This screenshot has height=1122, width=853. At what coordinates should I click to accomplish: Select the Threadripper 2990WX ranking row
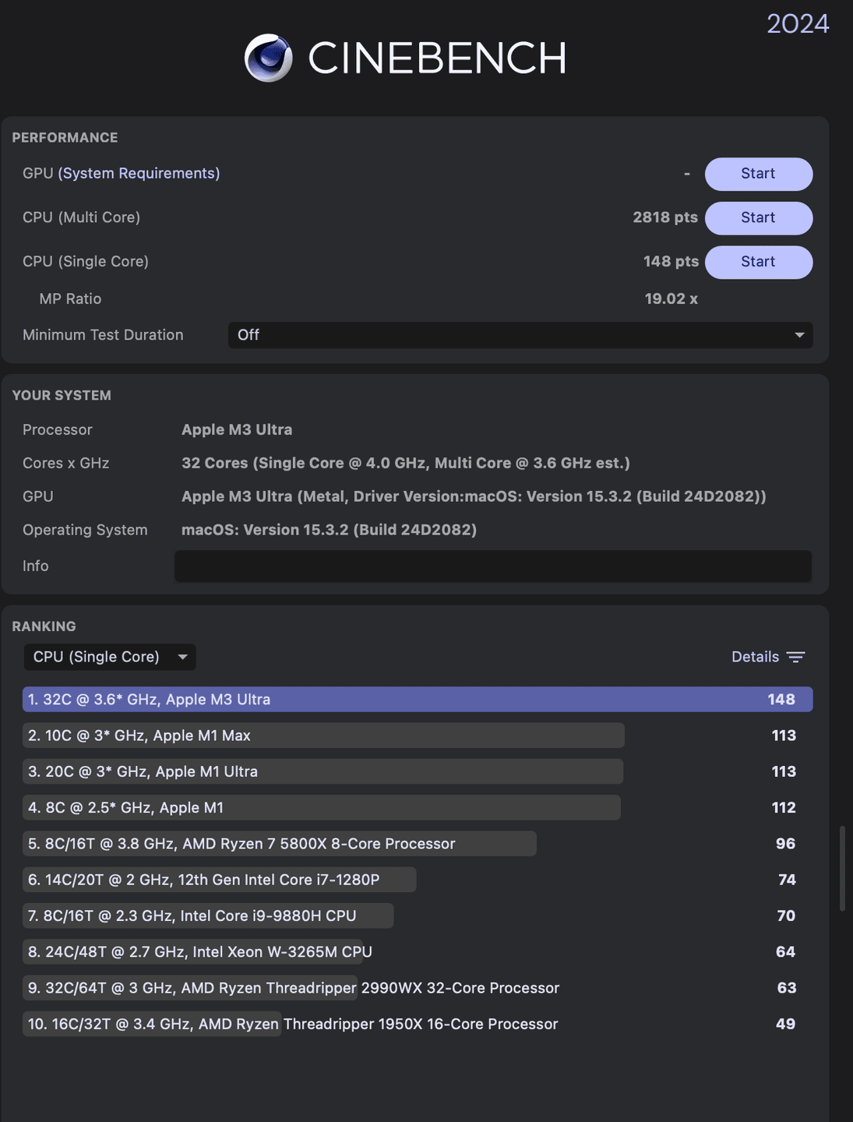[x=418, y=988]
